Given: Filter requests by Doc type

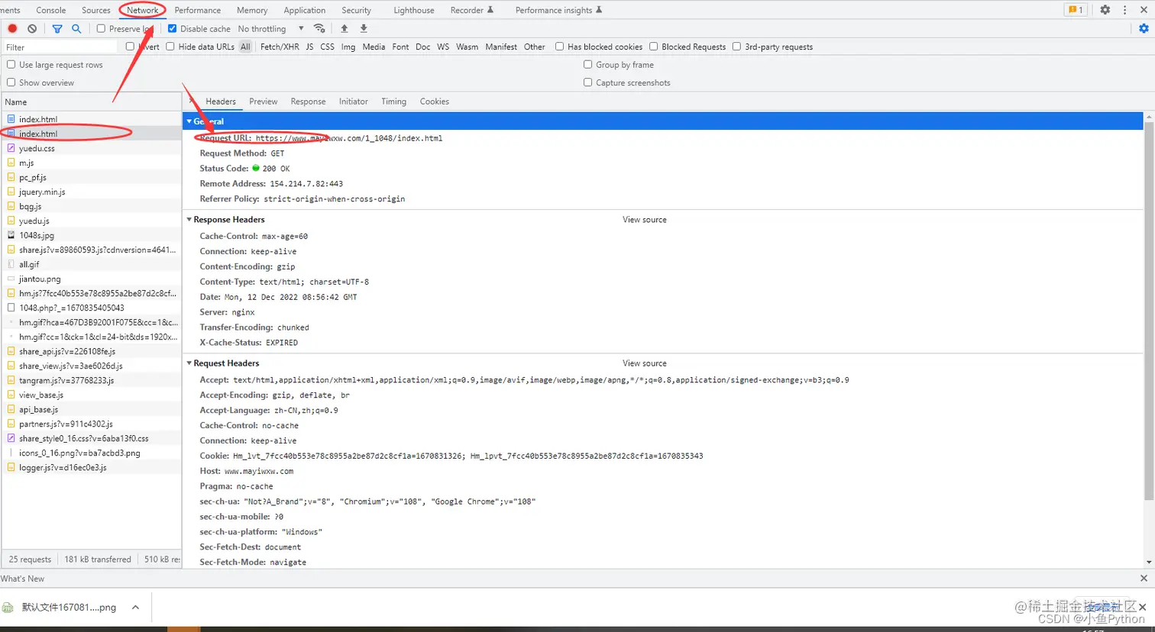Looking at the screenshot, I should 423,47.
